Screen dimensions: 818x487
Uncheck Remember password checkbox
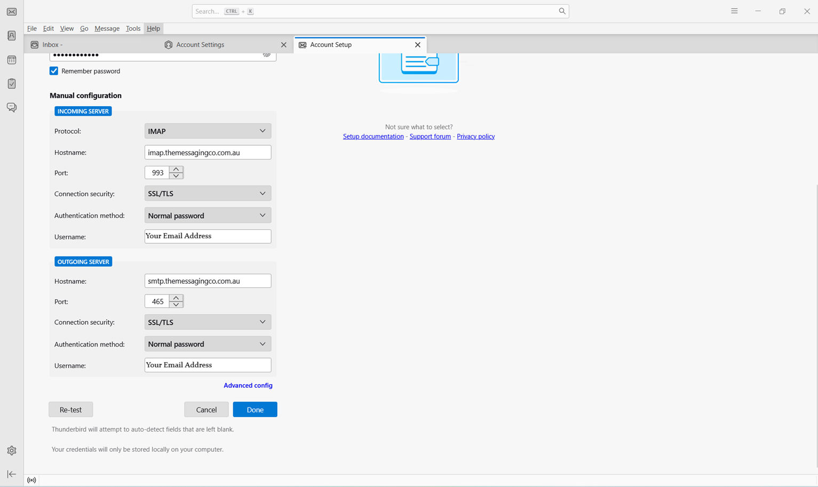(x=54, y=71)
